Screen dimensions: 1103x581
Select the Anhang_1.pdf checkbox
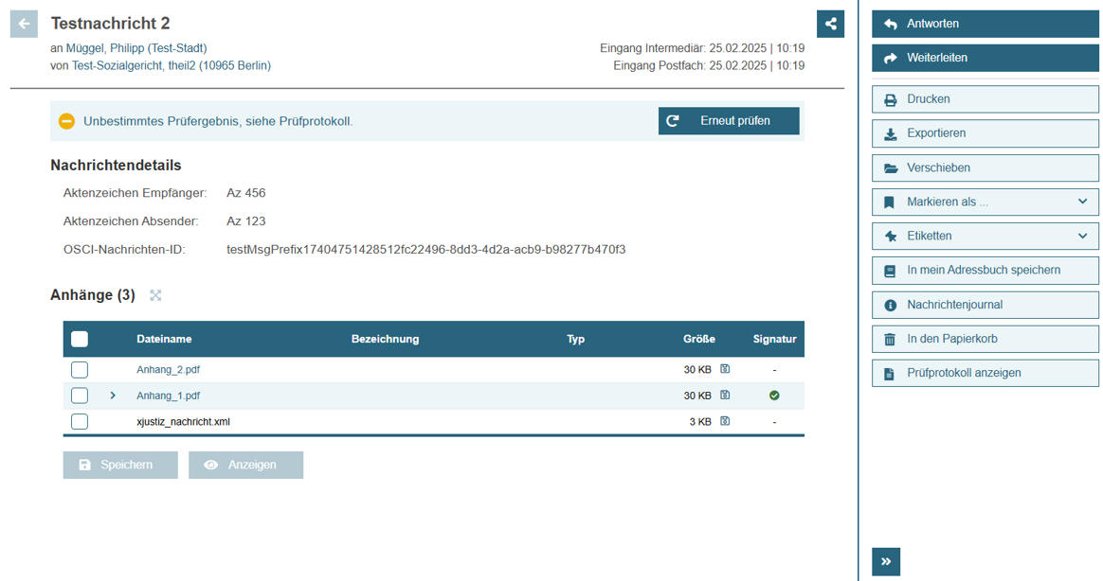[x=80, y=396]
